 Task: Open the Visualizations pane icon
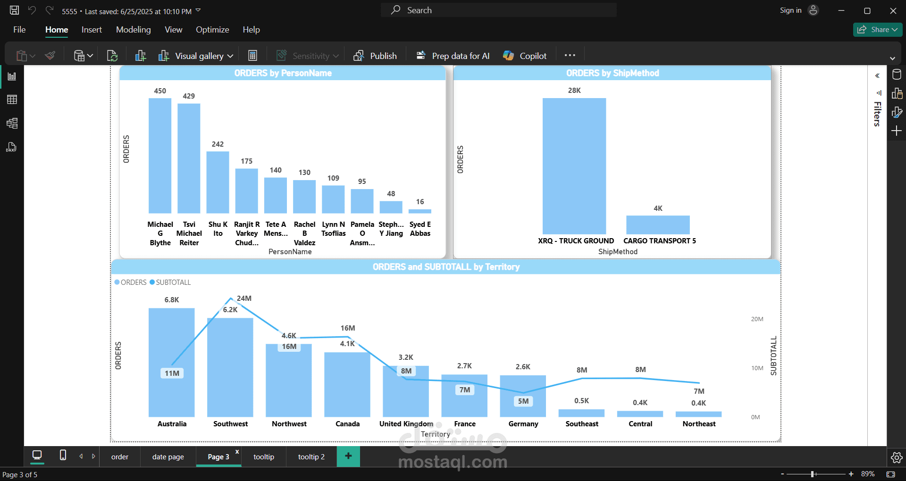tap(897, 93)
